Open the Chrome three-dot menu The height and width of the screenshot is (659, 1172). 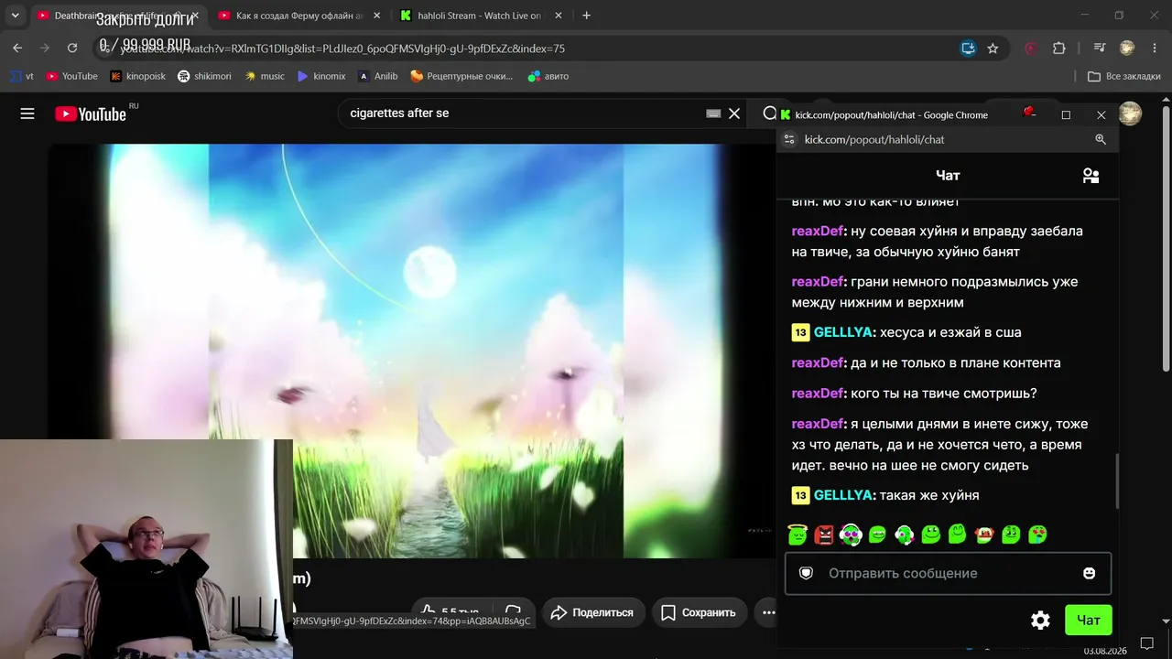[1153, 49]
